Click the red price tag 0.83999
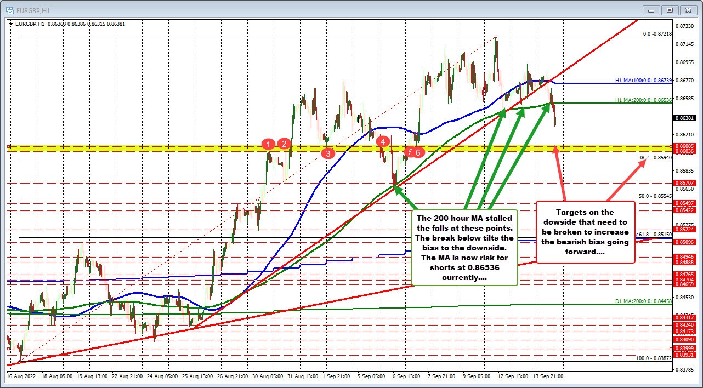Image resolution: width=703 pixels, height=388 pixels. tap(685, 349)
